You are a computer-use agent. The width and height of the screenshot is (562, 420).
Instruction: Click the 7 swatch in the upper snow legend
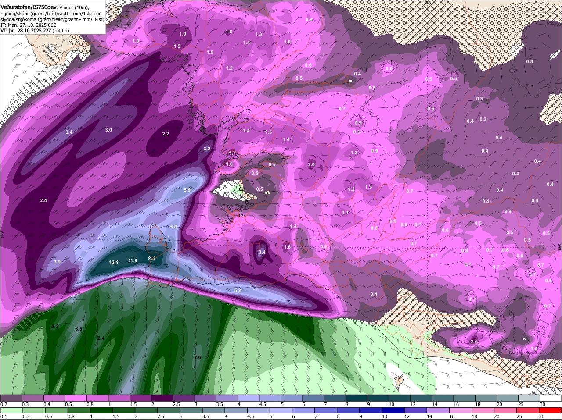(335, 398)
